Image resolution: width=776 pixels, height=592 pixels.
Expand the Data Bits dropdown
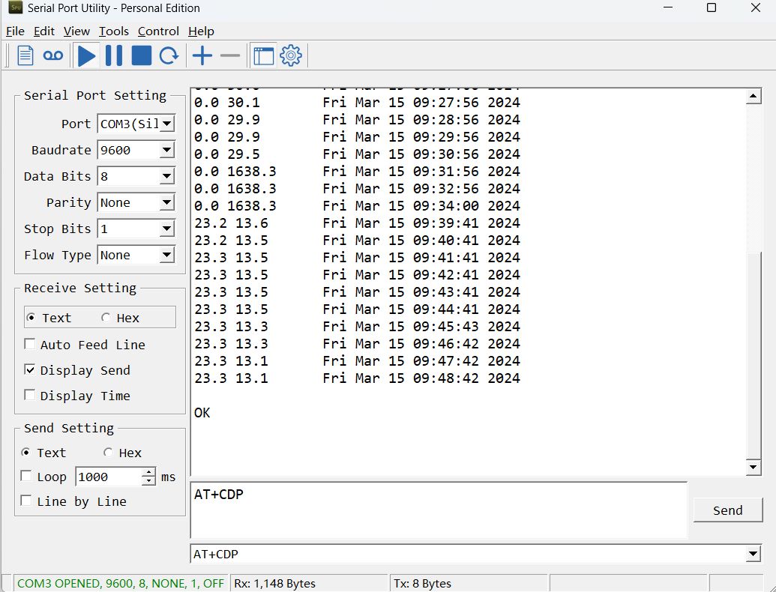pyautogui.click(x=167, y=176)
